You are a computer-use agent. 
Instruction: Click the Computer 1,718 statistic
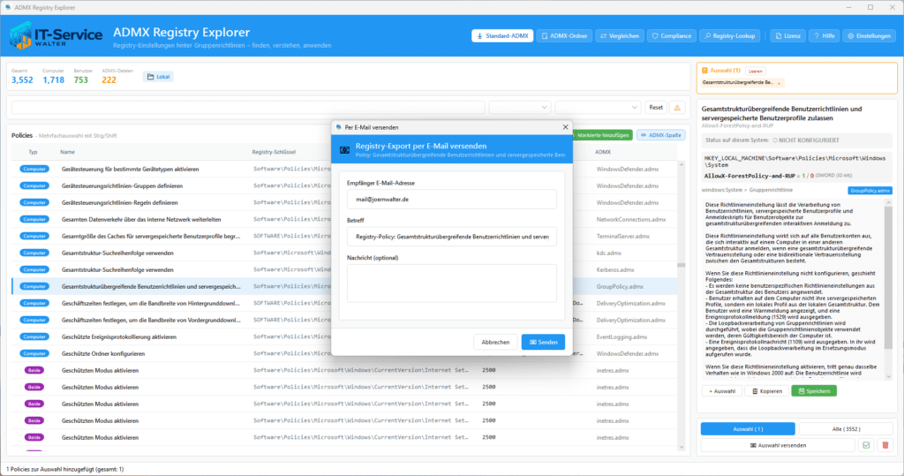(x=53, y=76)
